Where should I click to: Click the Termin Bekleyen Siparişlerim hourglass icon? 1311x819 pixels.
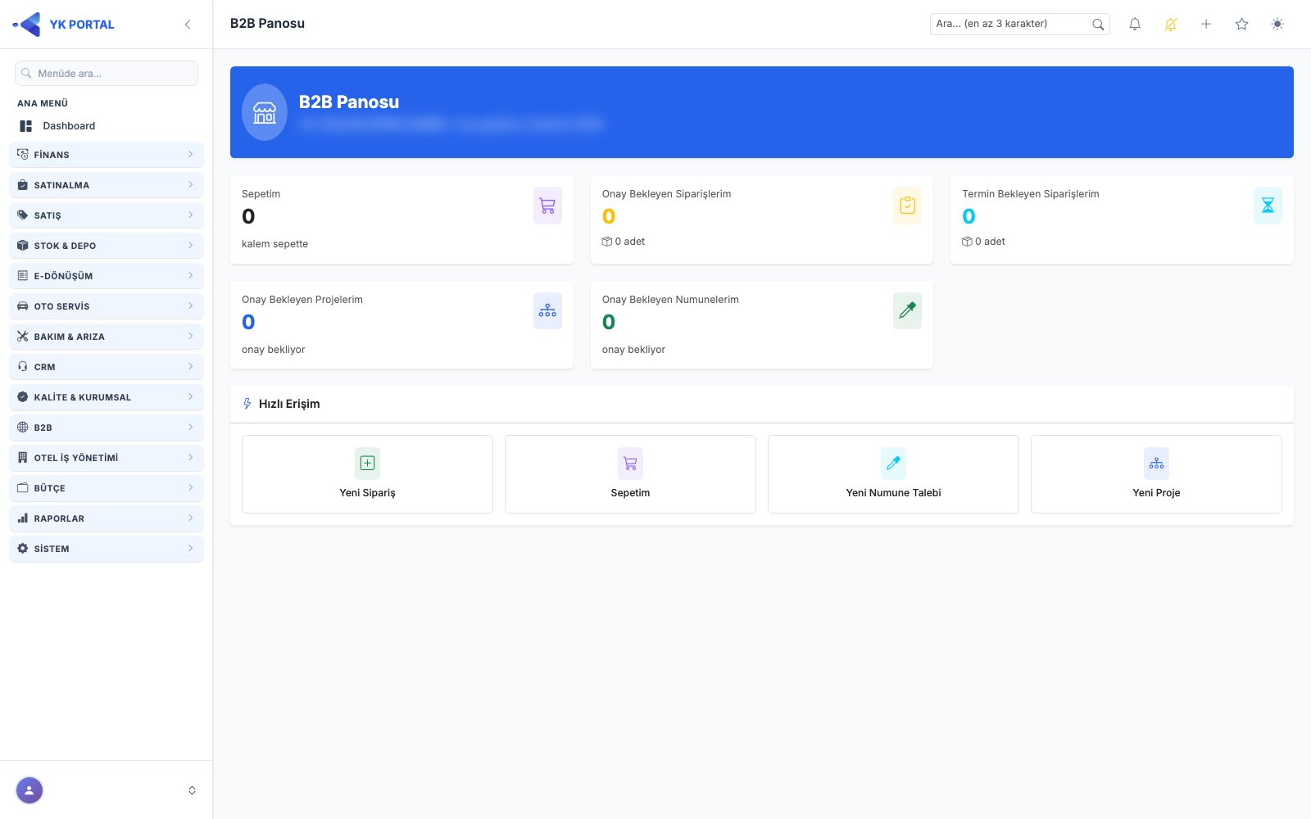click(1268, 206)
